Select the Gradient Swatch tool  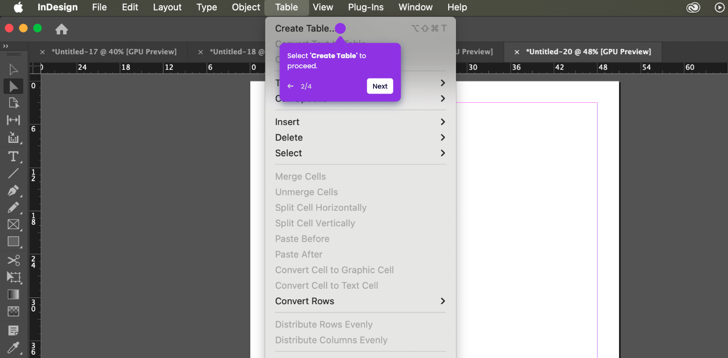click(x=14, y=294)
